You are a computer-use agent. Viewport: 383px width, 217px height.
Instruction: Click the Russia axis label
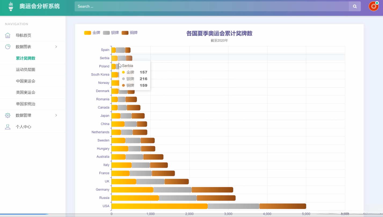click(x=104, y=198)
